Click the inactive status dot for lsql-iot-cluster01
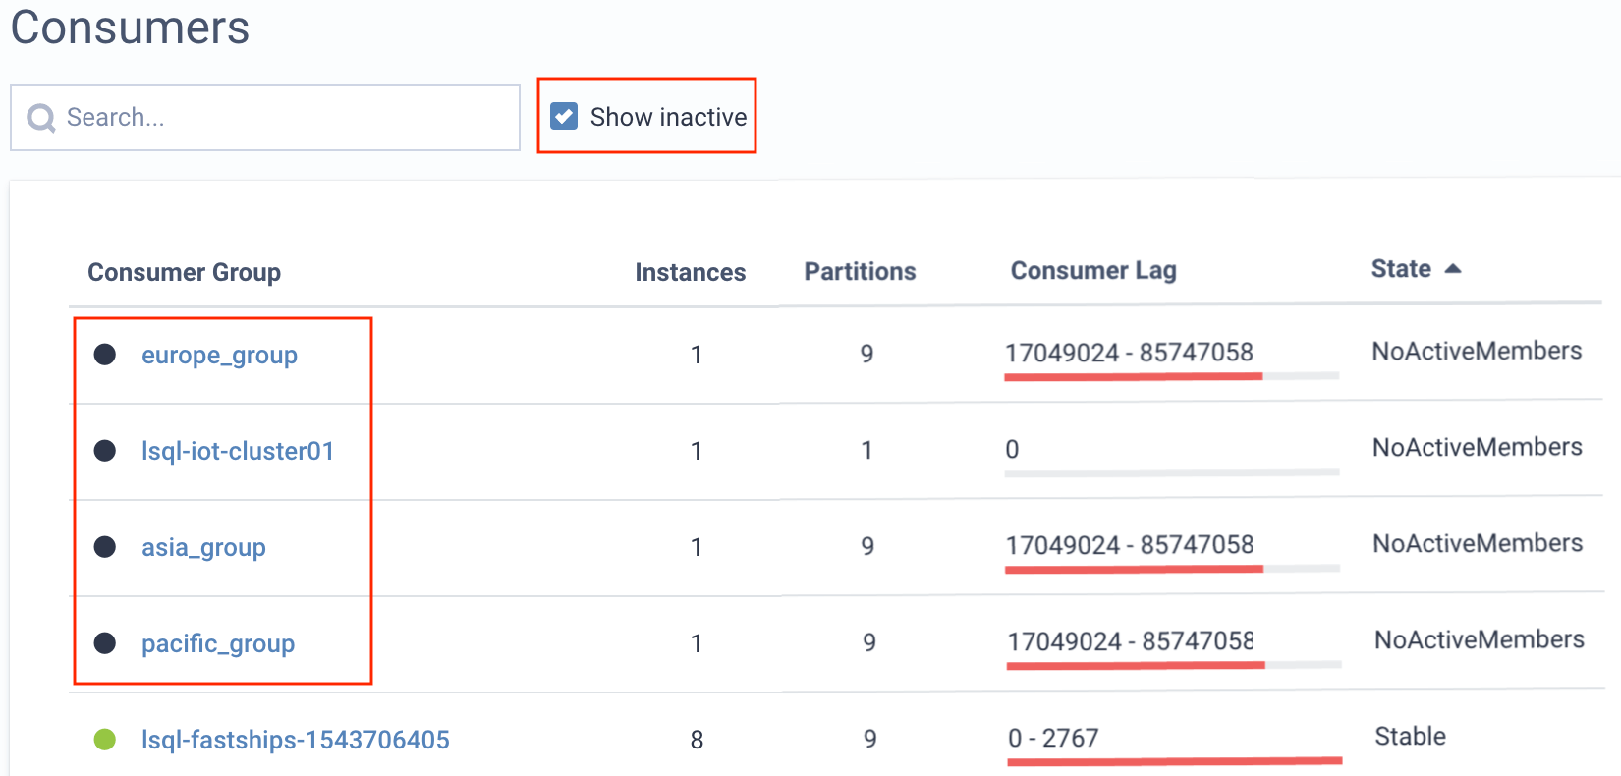Screen dimensions: 1621x776 [x=105, y=451]
